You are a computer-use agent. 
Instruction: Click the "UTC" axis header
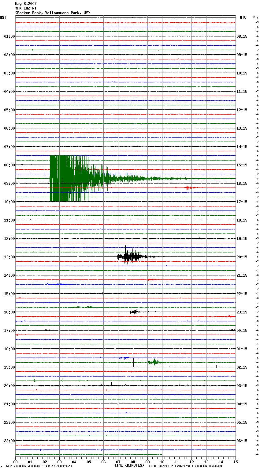click(x=243, y=17)
